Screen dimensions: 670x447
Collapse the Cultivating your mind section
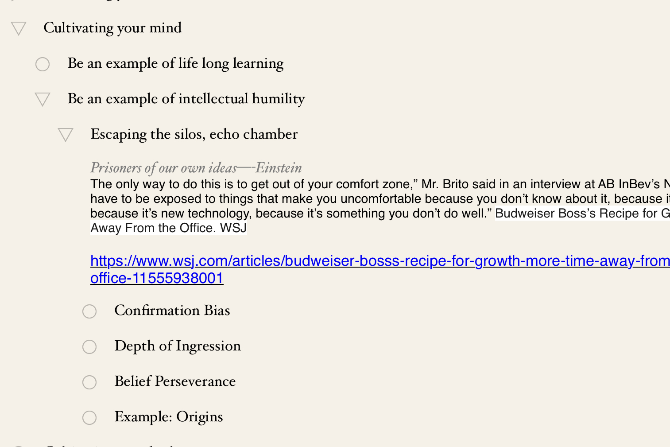click(x=19, y=28)
